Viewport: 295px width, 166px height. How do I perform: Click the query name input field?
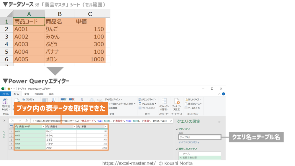tap(199, 137)
